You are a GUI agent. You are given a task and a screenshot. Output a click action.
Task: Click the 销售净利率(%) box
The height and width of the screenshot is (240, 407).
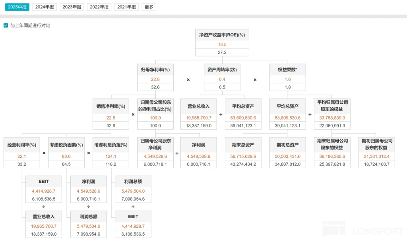111,106
